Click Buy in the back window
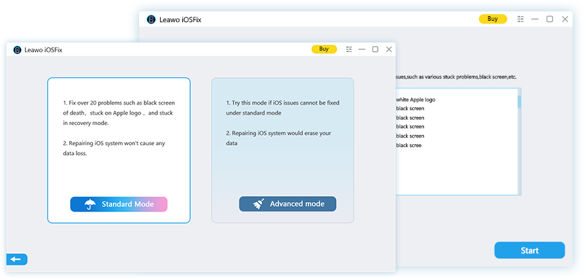 tap(493, 19)
